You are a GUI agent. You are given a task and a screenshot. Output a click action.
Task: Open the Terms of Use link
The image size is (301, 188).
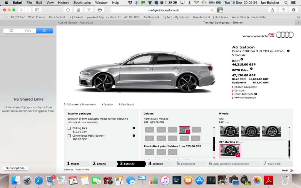pyautogui.click(x=82, y=169)
